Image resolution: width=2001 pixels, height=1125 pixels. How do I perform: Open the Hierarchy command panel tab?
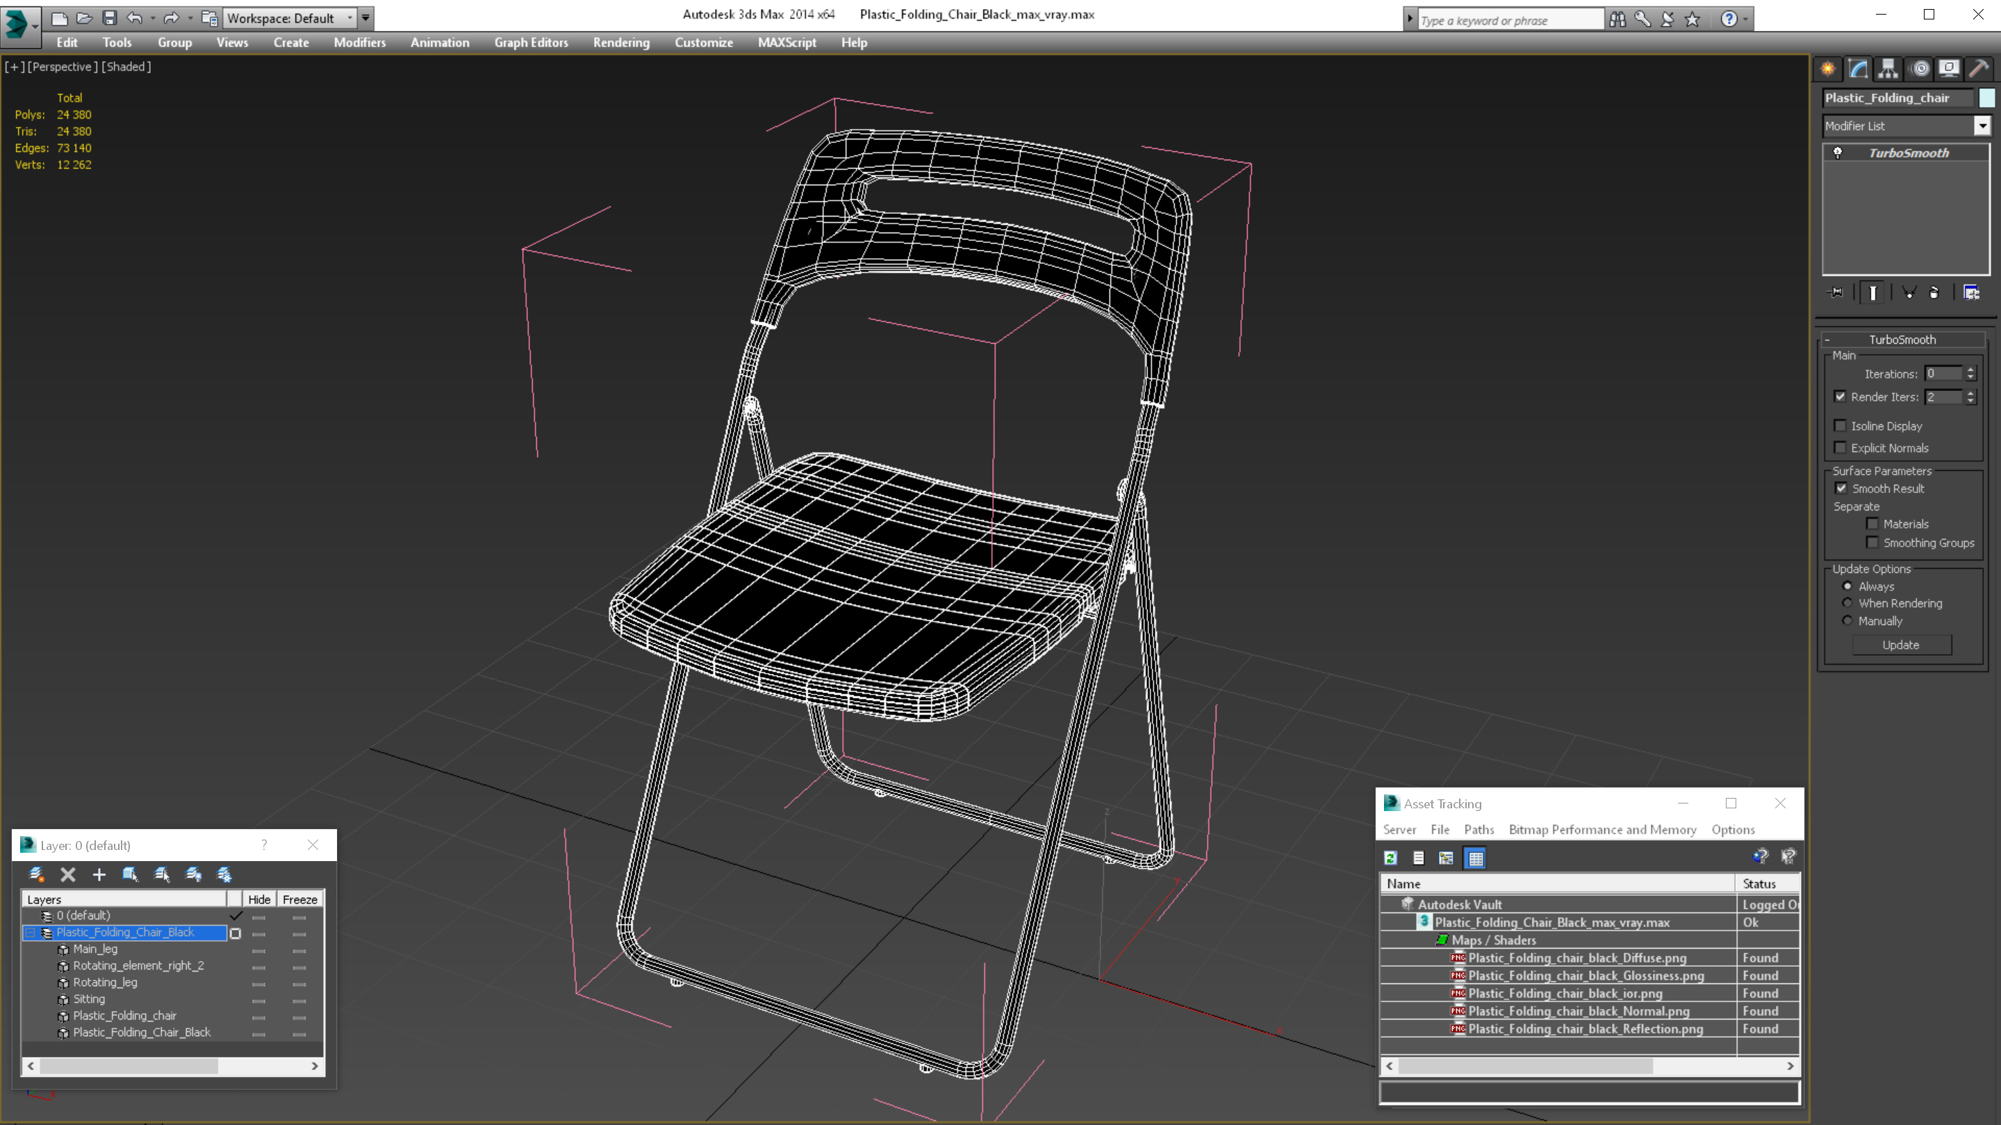[1888, 69]
